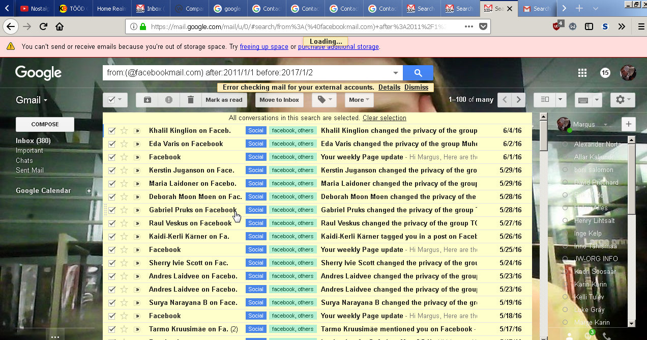The image size is (647, 340).
Task: Report the selected conversations as spam
Action: pyautogui.click(x=169, y=100)
